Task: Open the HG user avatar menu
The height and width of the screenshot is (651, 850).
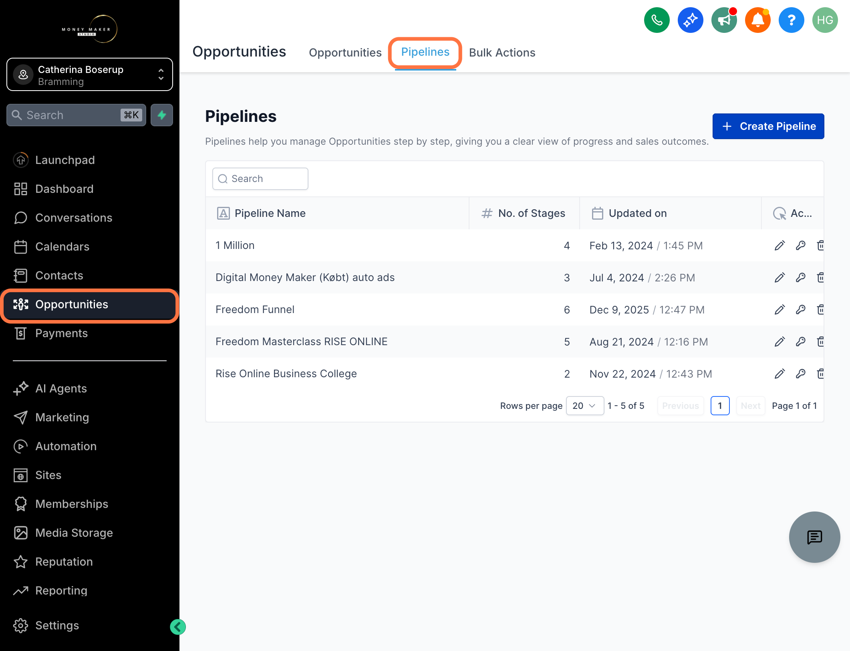Action: 825,20
